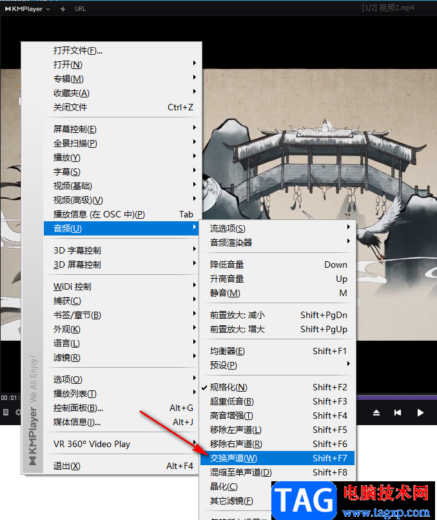Select 打开文件(F)... menu entry
437x520 pixels.
click(122, 50)
